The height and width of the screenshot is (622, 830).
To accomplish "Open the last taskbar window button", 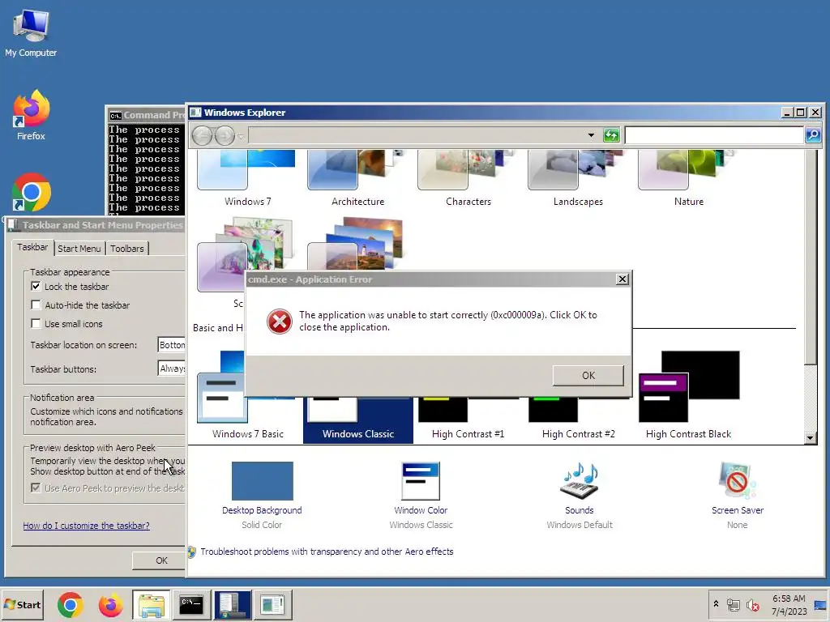I will [272, 604].
